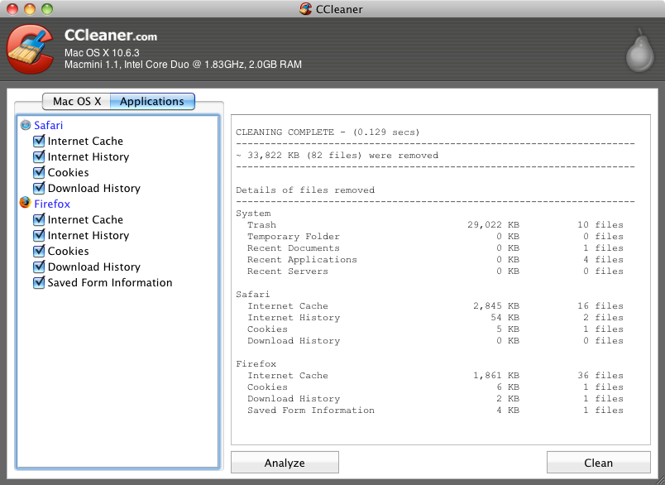
Task: Uncheck Firefox Internet History checkbox
Action: point(39,236)
